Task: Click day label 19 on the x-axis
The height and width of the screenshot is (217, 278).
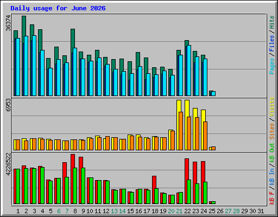Action: [163, 211]
